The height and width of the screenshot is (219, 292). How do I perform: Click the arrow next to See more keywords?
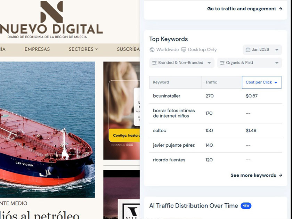pos(281,175)
